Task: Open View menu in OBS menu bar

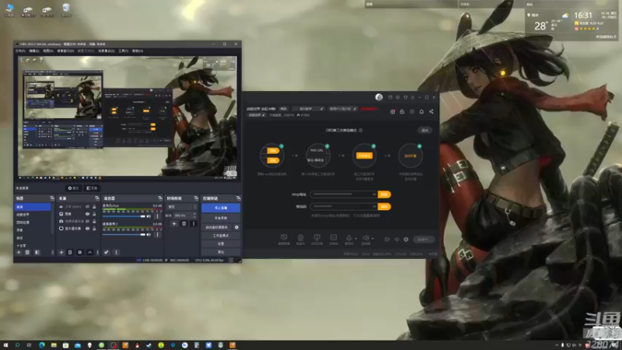Action: (x=48, y=51)
